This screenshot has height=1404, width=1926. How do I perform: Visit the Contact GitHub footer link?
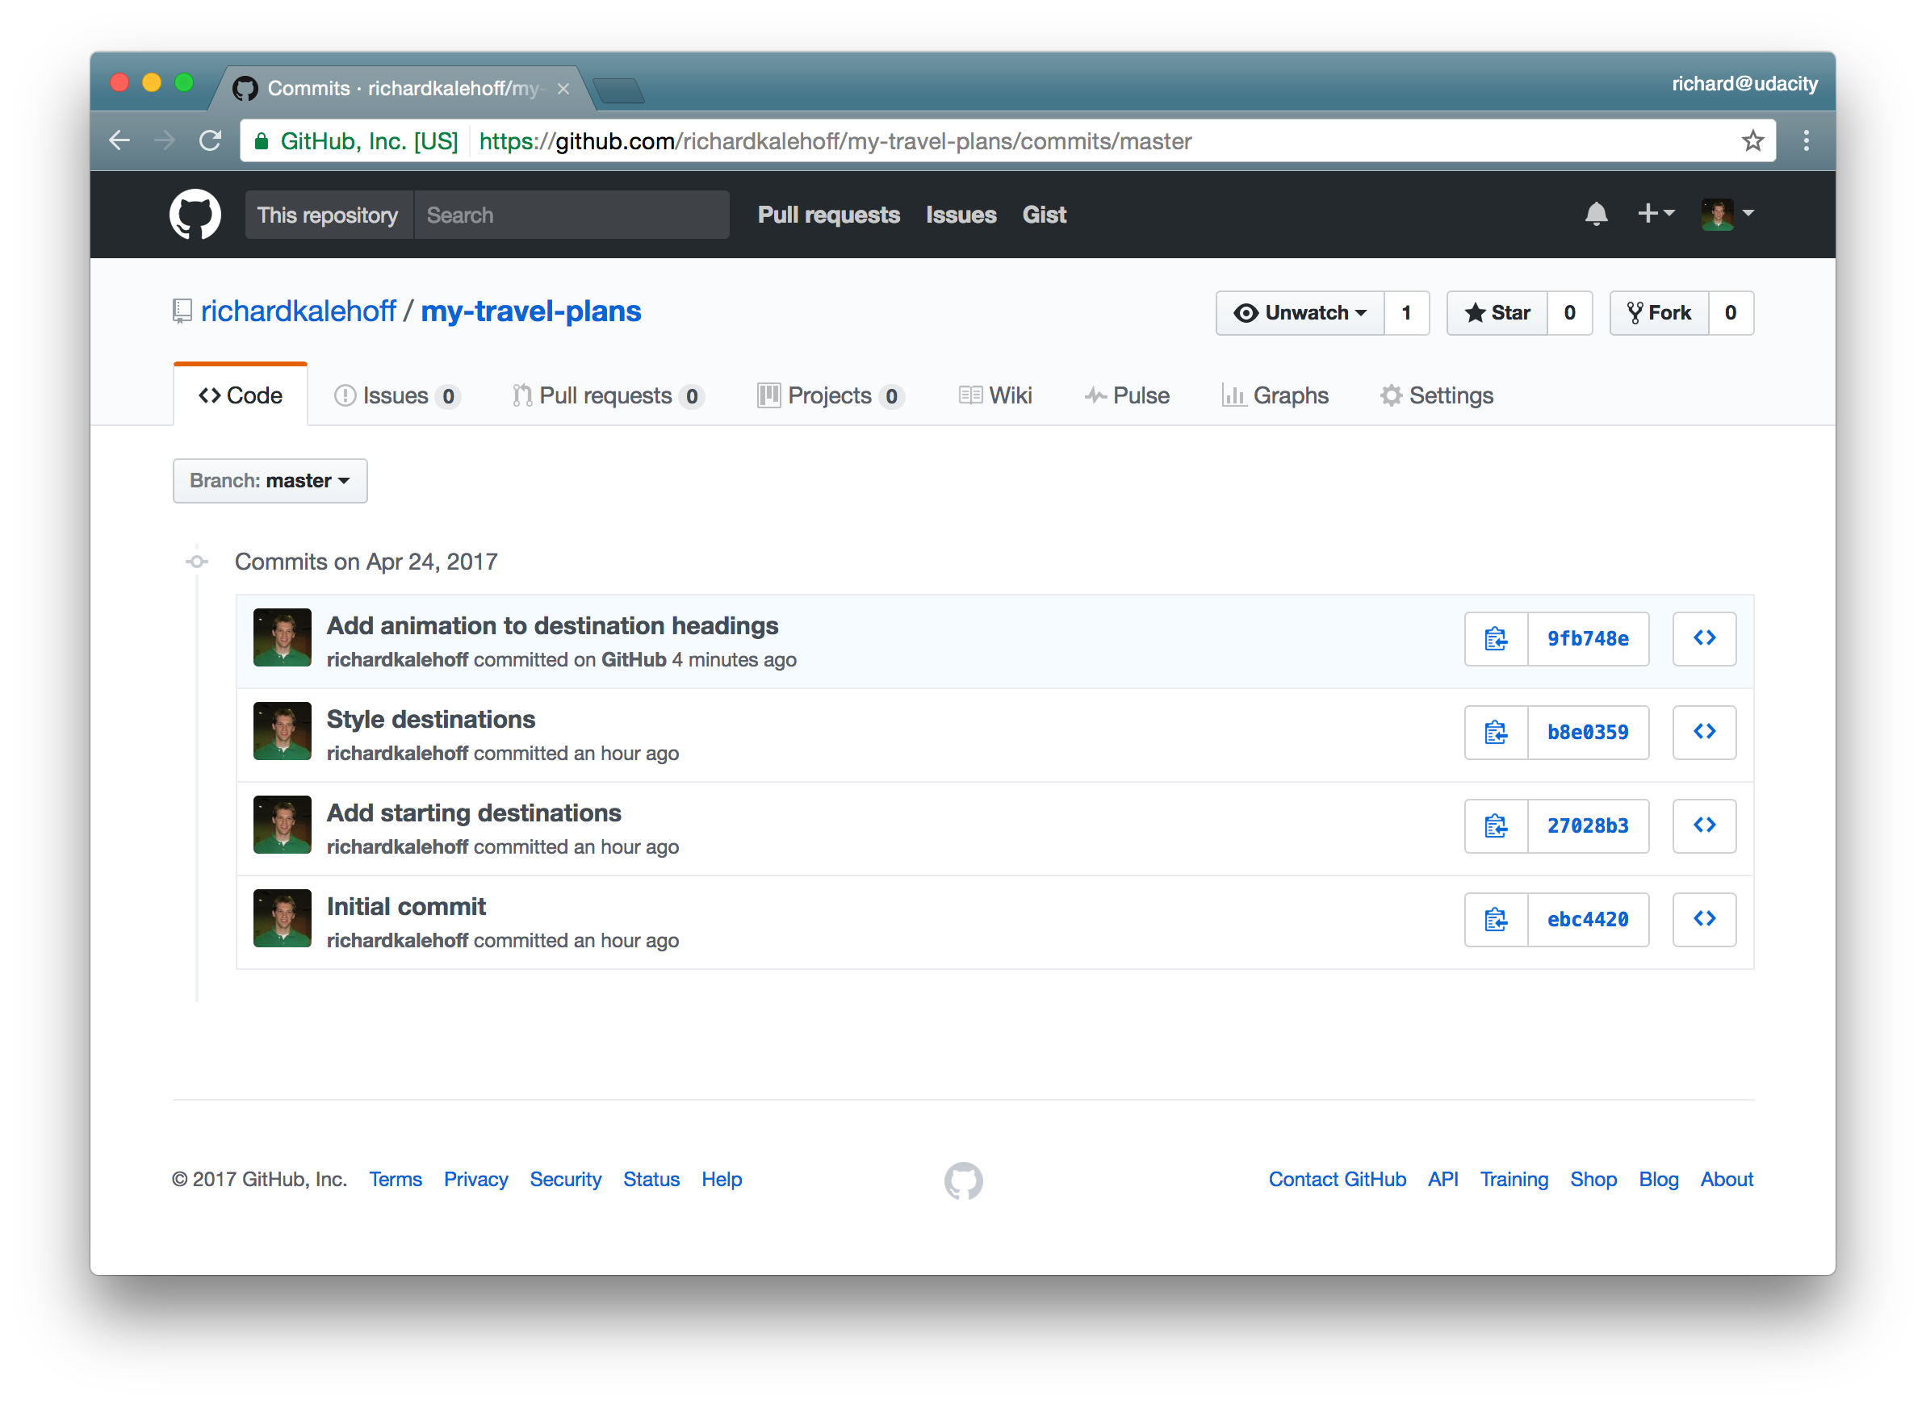pyautogui.click(x=1337, y=1180)
